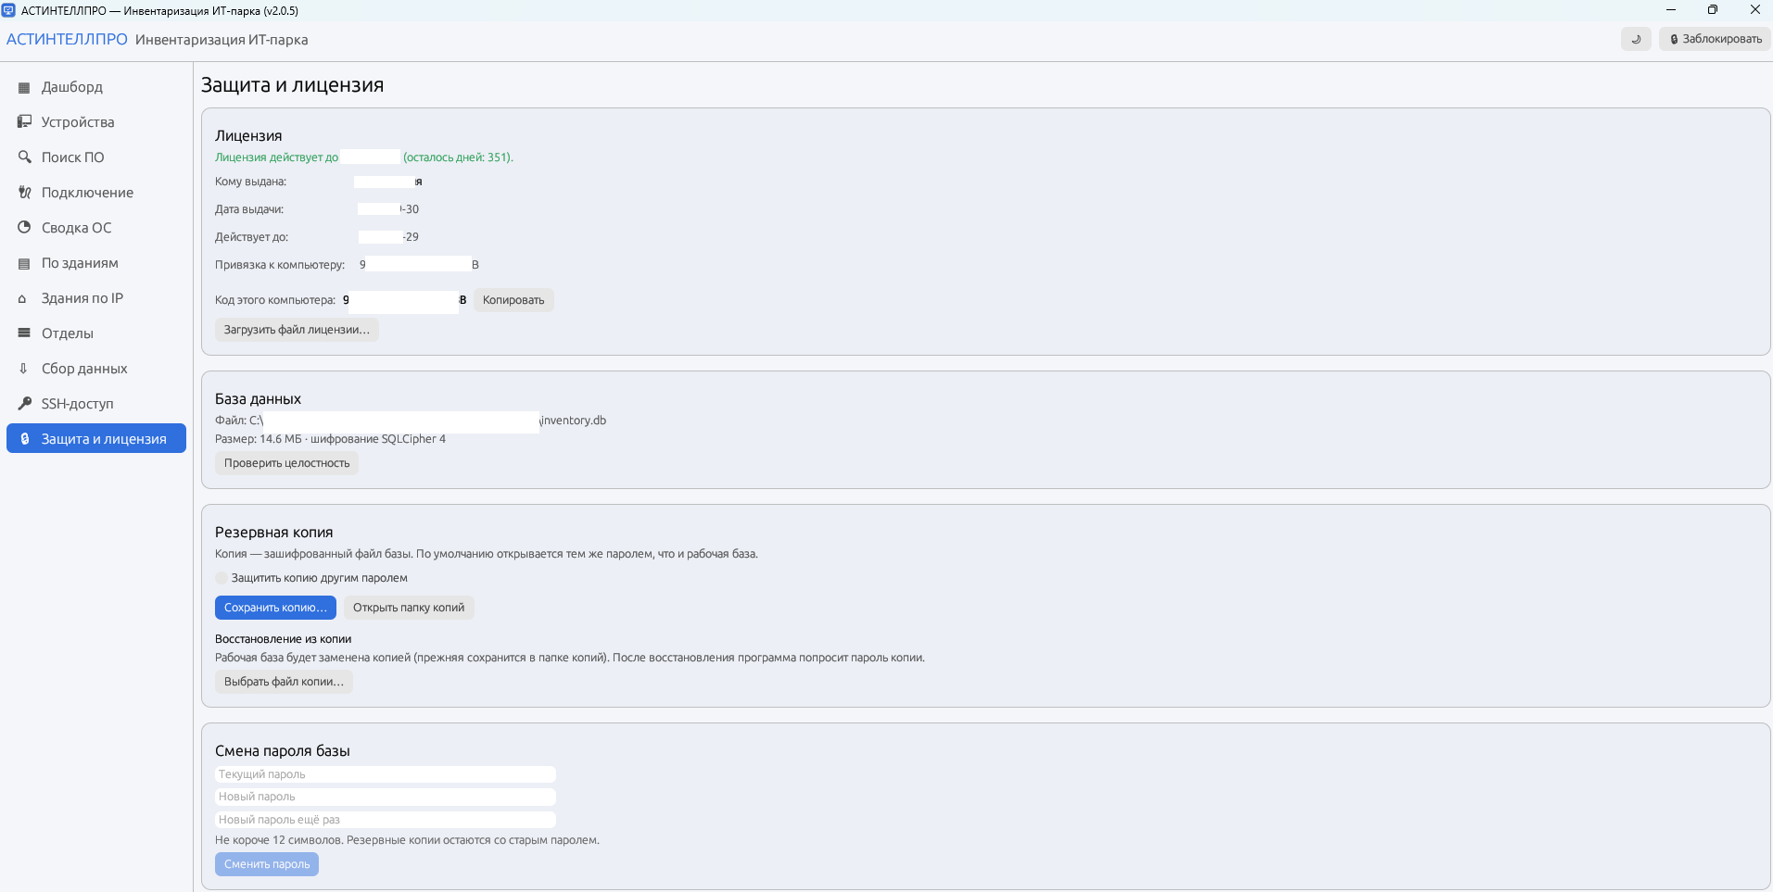Open the backups folder with Открыть папку копий

pos(409,608)
